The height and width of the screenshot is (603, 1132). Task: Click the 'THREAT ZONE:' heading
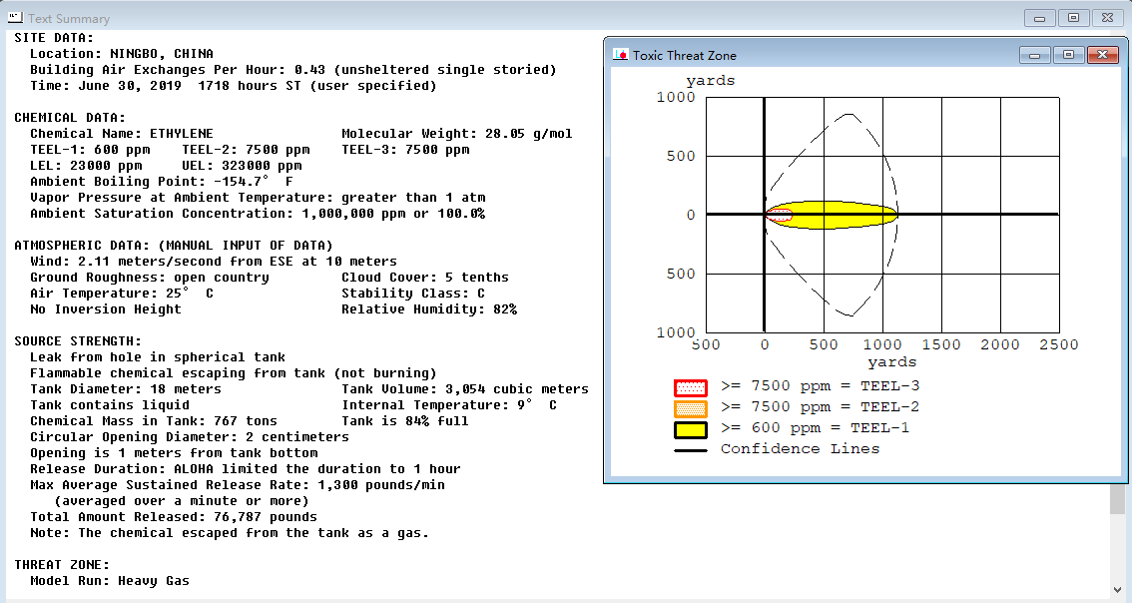click(x=62, y=564)
